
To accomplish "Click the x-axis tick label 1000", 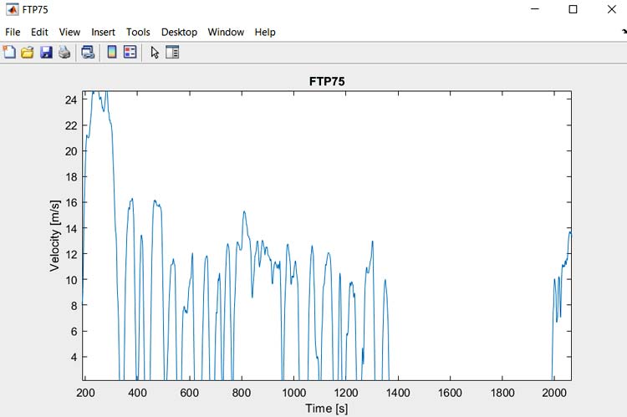I will point(294,393).
